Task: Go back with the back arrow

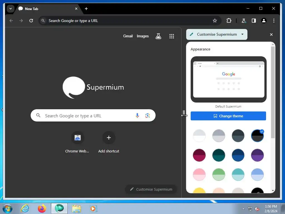Action: pos(11,21)
